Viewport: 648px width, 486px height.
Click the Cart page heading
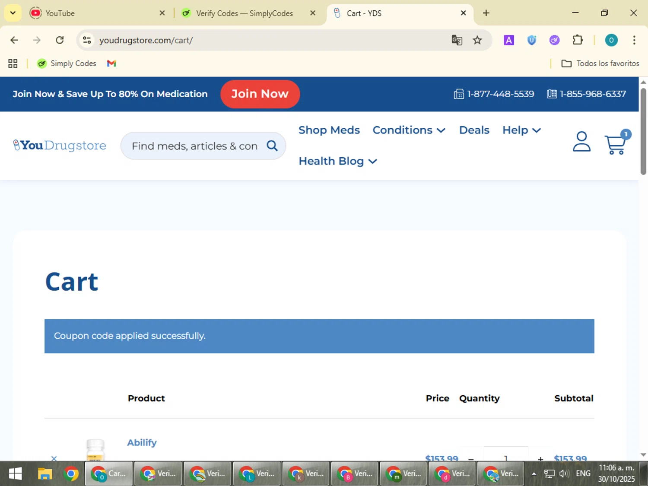coord(72,282)
